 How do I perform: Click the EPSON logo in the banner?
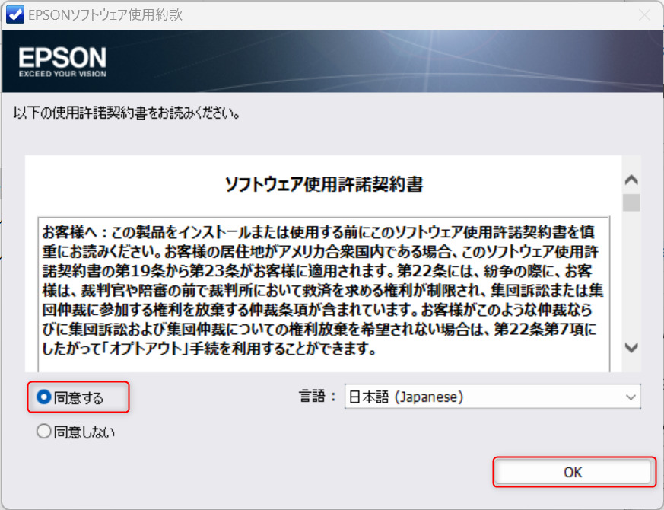coord(62,62)
